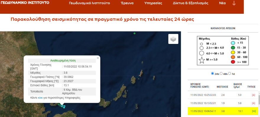
Task: Click the red '>= 100' depth legend swatch
Action: click(233, 62)
